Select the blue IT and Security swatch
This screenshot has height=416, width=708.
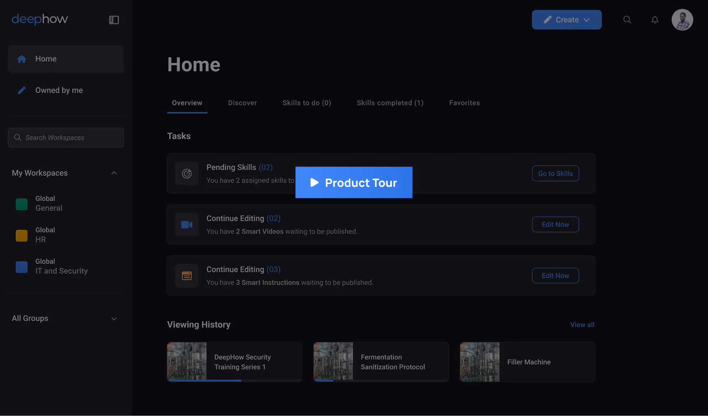click(21, 267)
